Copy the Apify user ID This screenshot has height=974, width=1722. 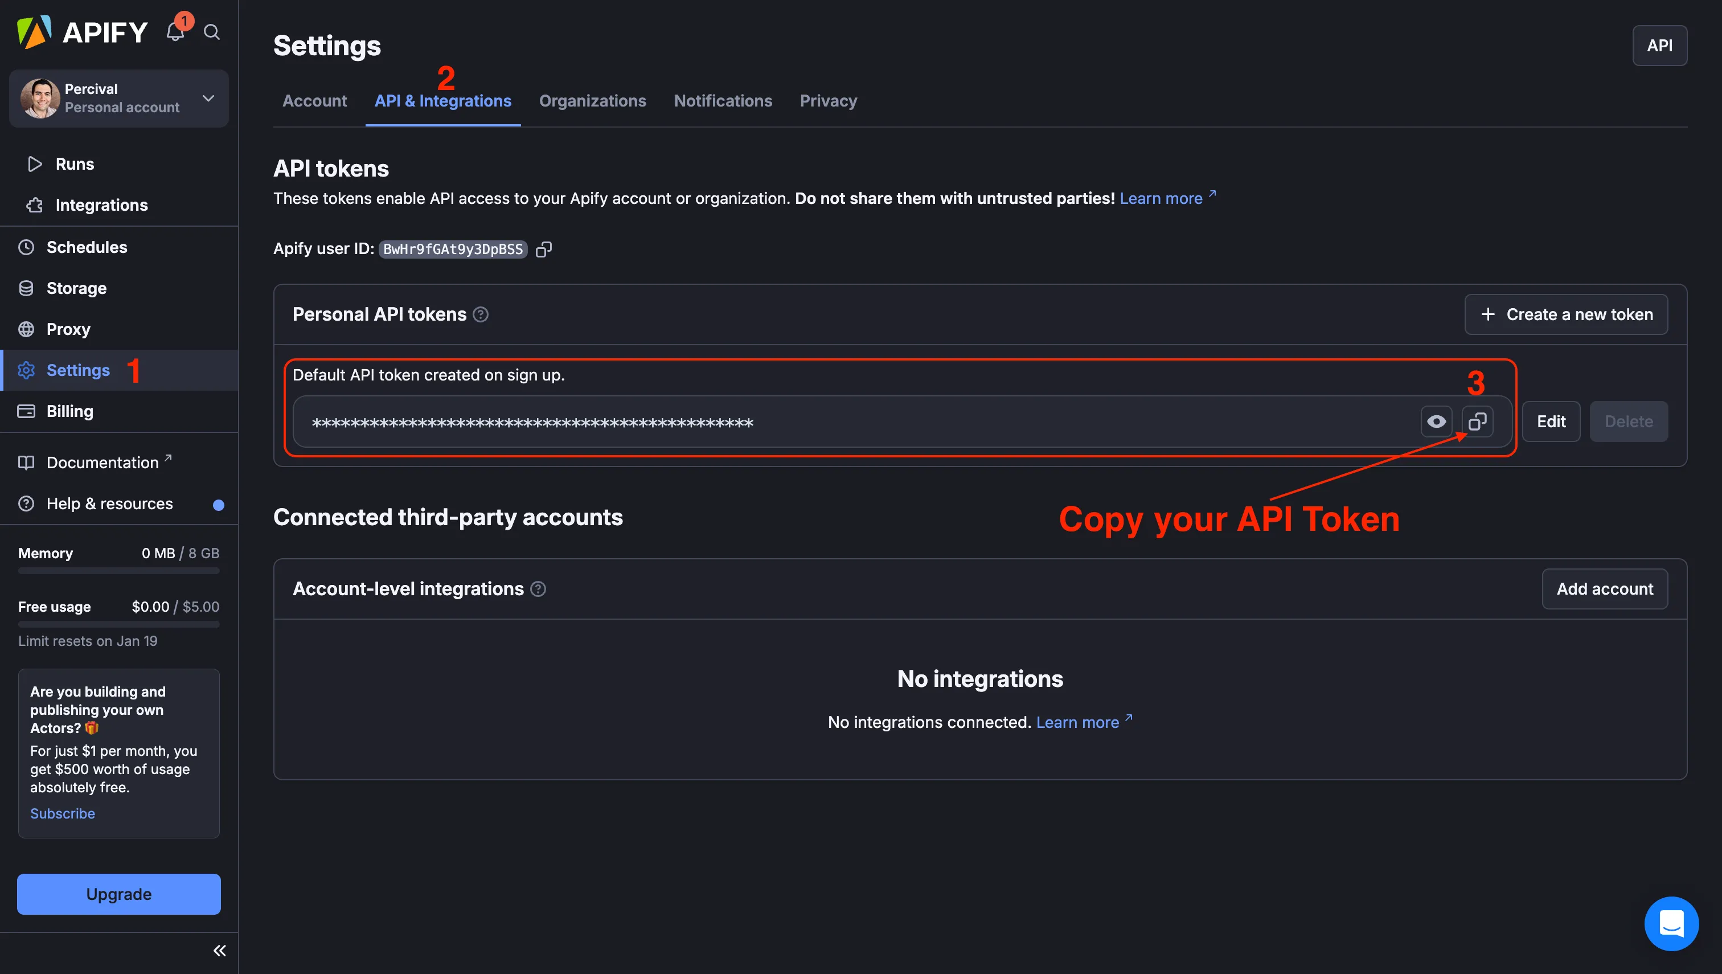544,249
